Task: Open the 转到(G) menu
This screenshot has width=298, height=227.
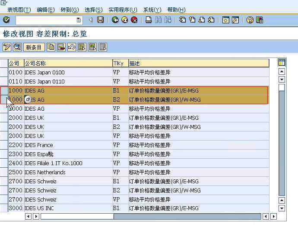Action: click(70, 10)
